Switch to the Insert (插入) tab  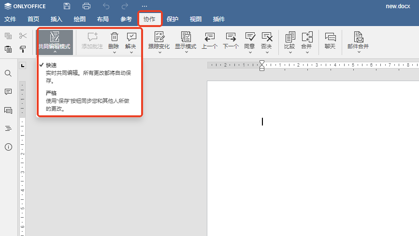tap(57, 19)
